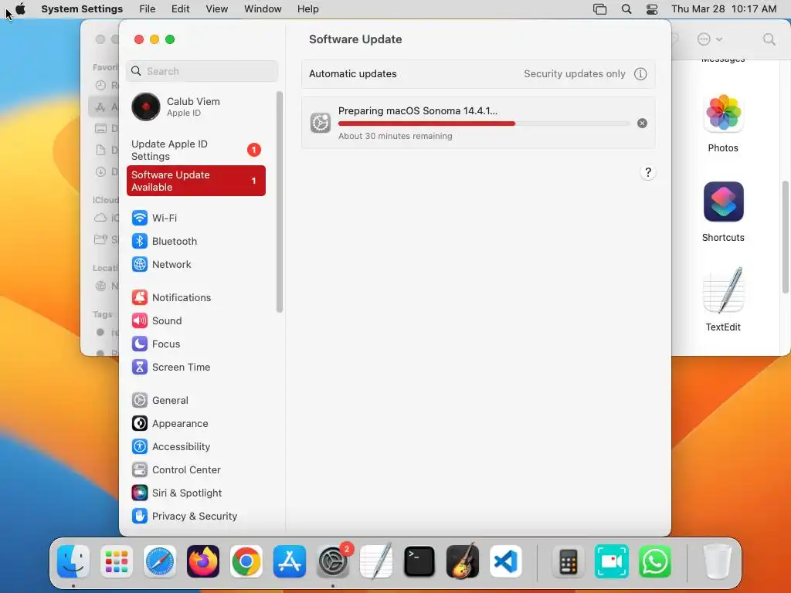The image size is (791, 593).
Task: Launch Firefox from the Dock
Action: [203, 561]
